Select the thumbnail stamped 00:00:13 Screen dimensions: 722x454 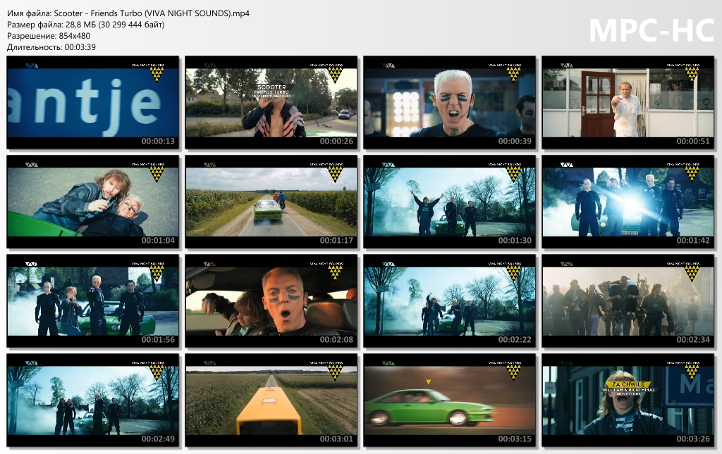92,103
